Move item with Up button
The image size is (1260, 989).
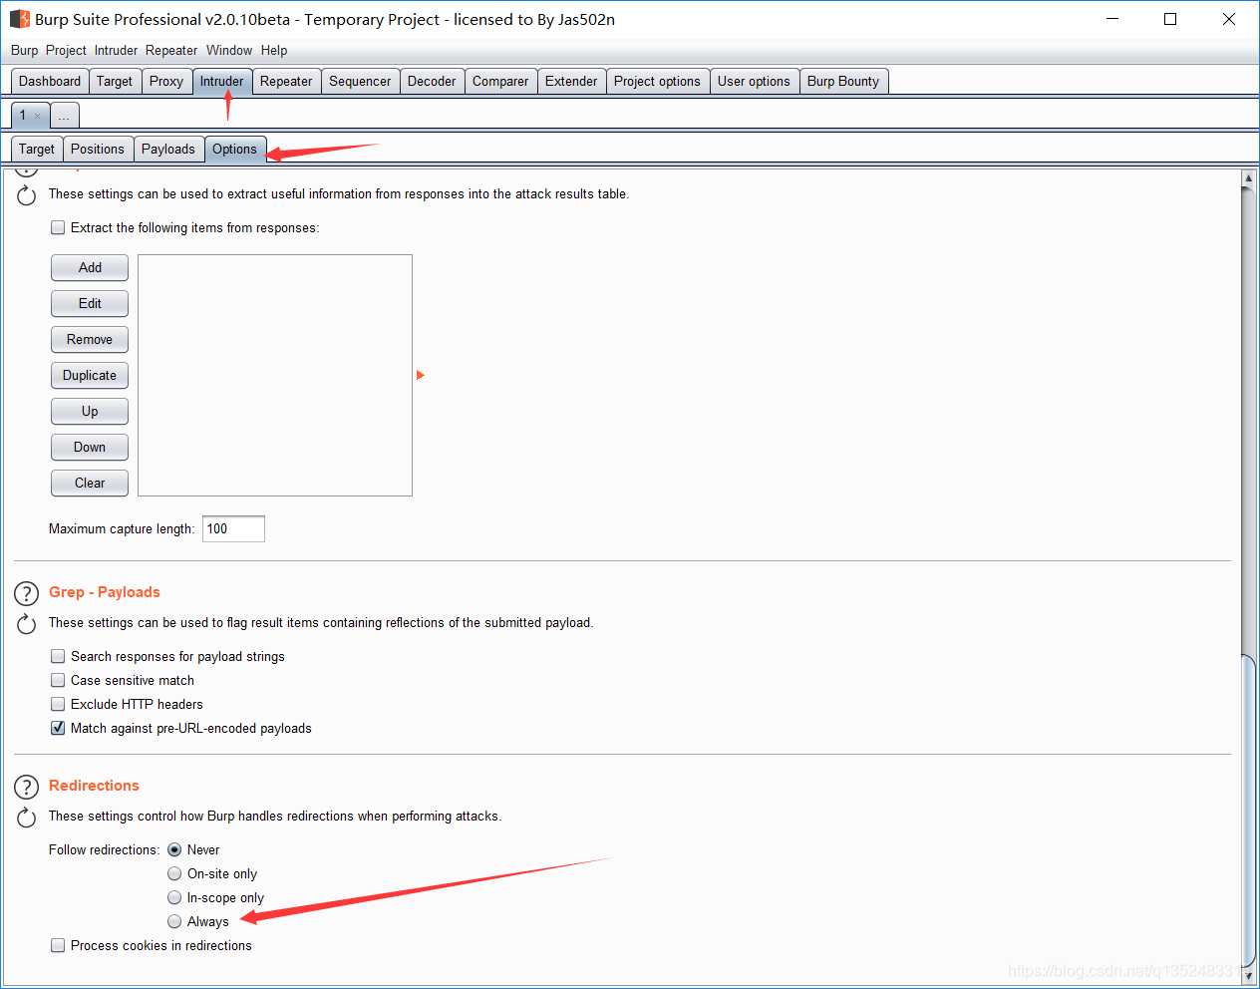pos(90,411)
